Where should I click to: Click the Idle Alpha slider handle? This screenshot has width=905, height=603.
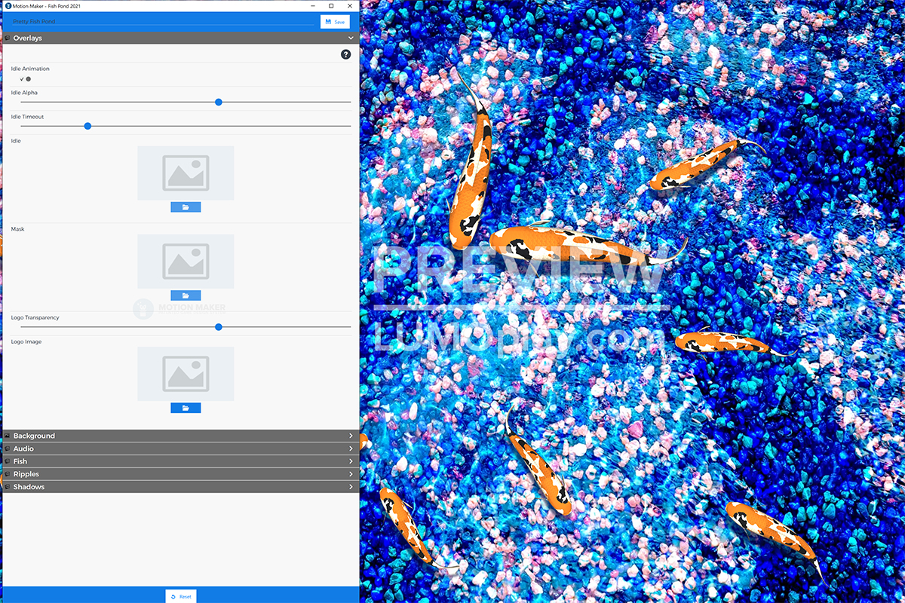point(219,102)
